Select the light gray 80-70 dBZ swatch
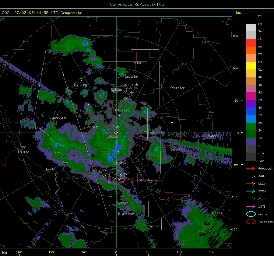Screen dimensions: 274x256 pos(251,28)
